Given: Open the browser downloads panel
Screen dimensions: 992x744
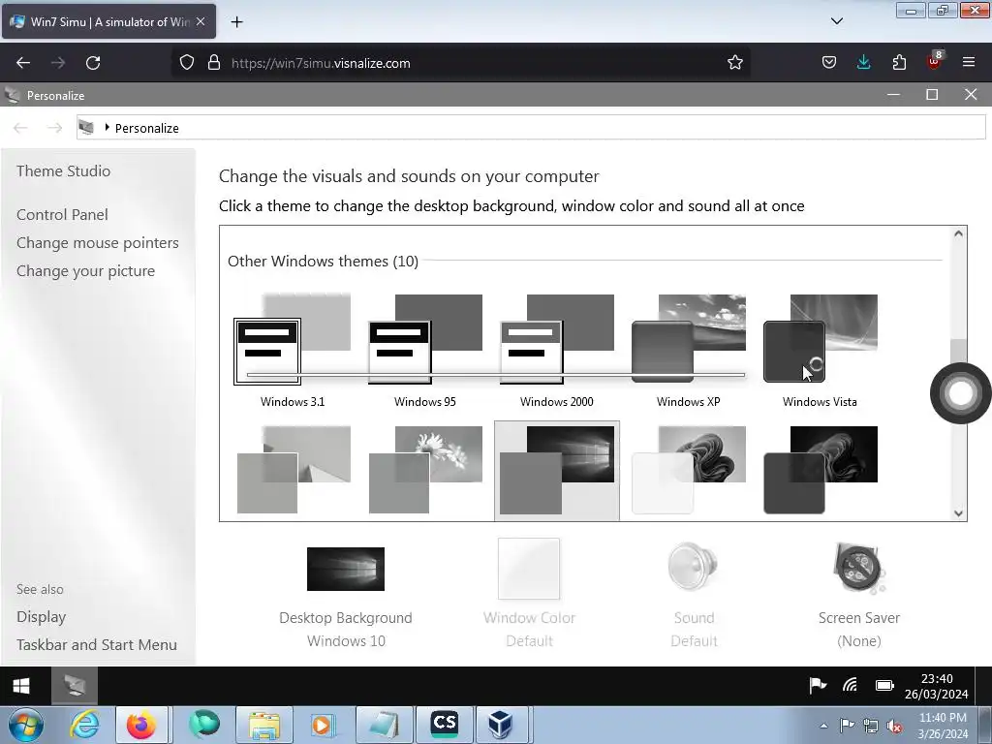Looking at the screenshot, I should click(863, 62).
